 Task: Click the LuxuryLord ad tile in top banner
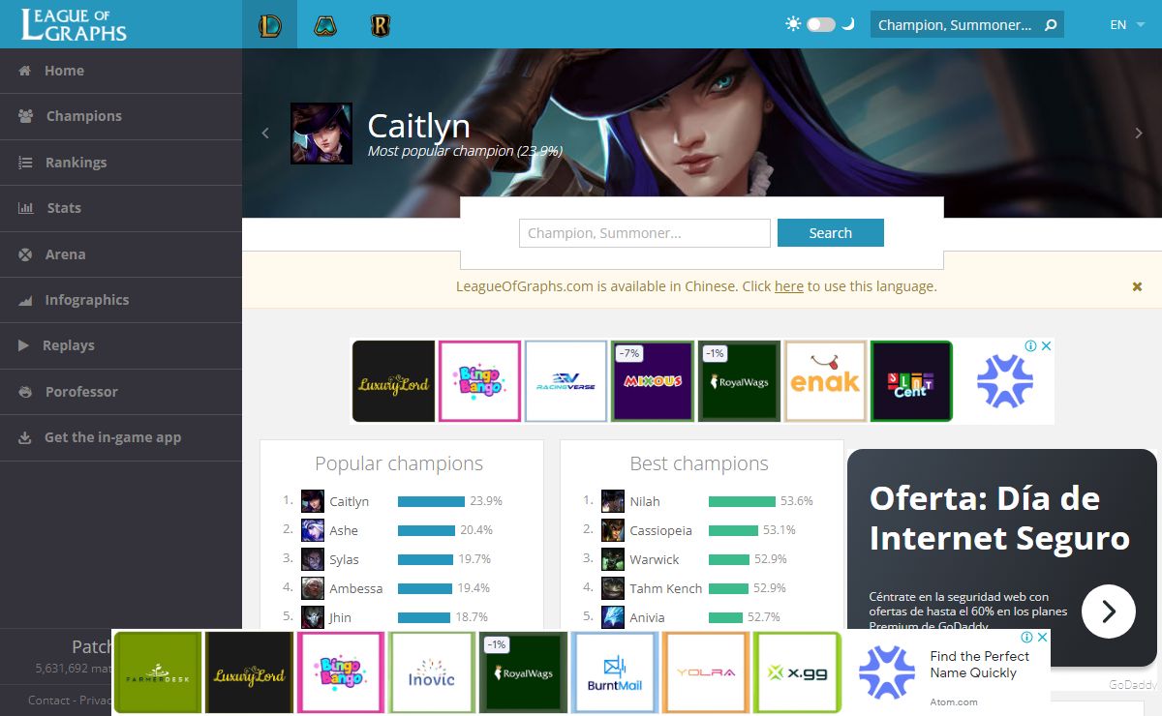pyautogui.click(x=393, y=381)
